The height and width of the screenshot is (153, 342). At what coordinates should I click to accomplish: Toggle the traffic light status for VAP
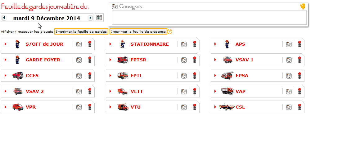(299, 91)
